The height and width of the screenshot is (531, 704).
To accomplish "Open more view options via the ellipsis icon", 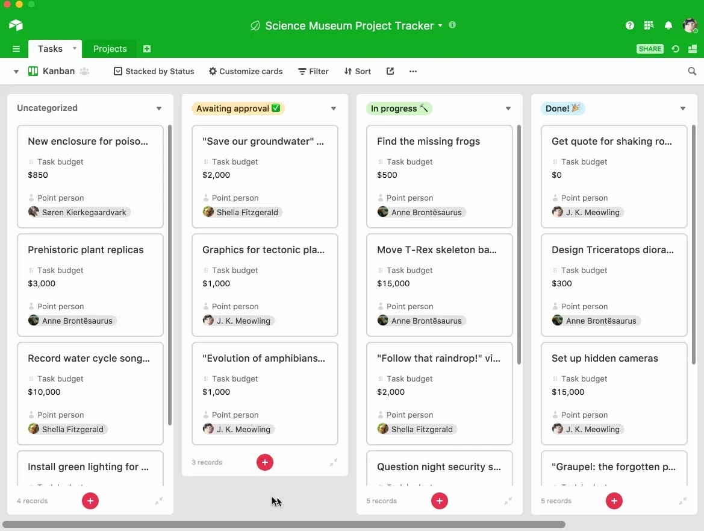I will pyautogui.click(x=413, y=71).
